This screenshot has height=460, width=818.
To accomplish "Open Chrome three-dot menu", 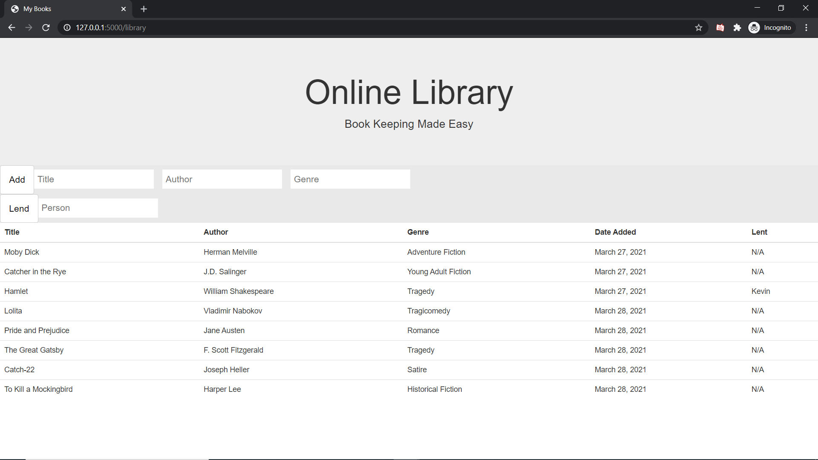I will point(806,28).
